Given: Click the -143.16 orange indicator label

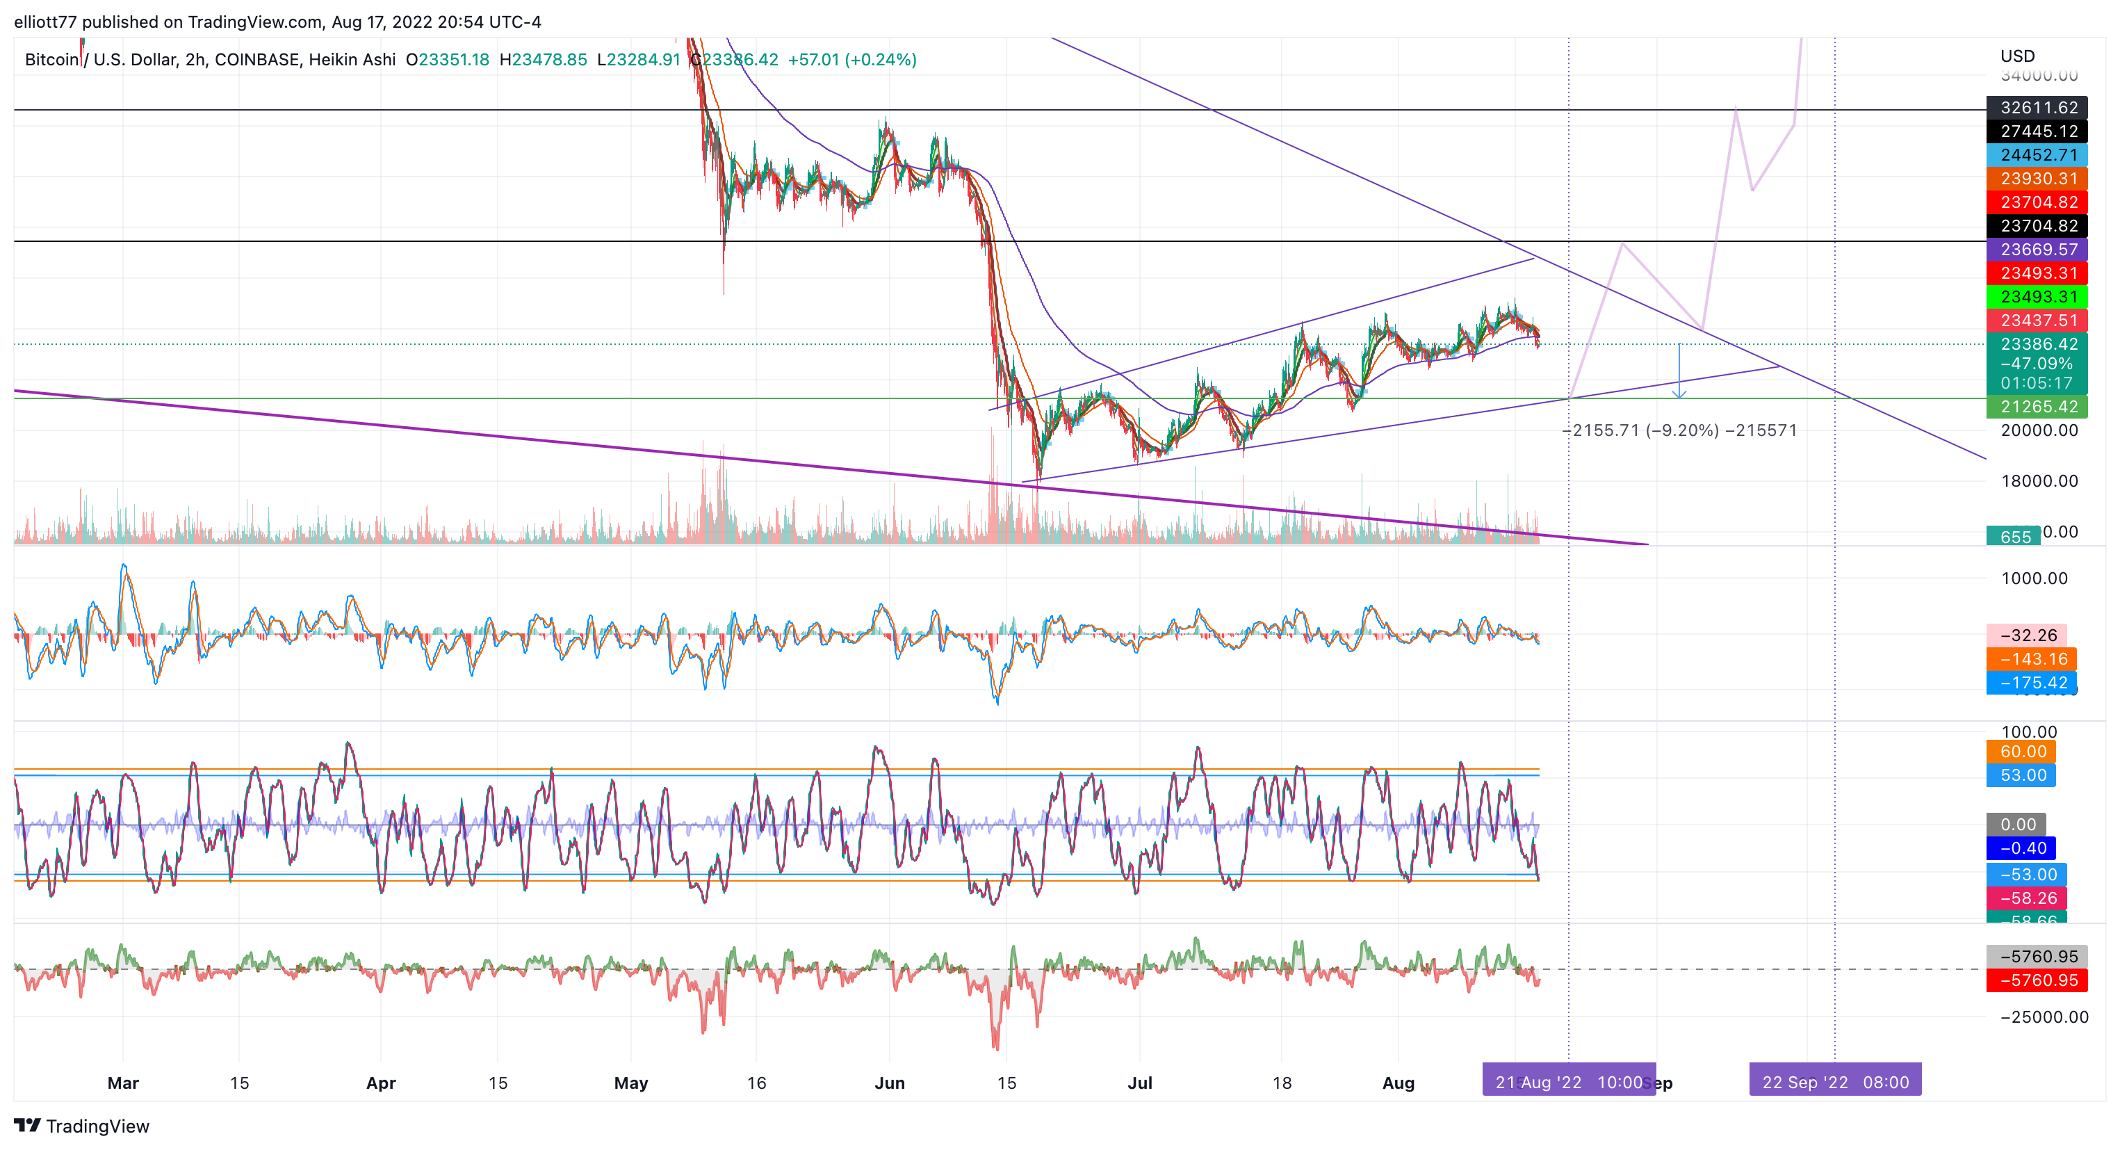Looking at the screenshot, I should click(x=2032, y=659).
